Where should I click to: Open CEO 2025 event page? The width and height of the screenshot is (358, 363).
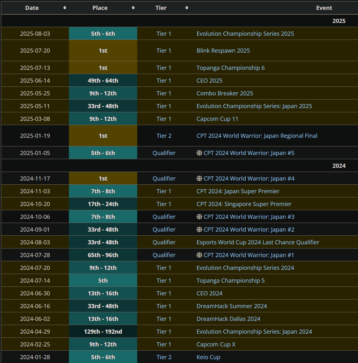(209, 81)
